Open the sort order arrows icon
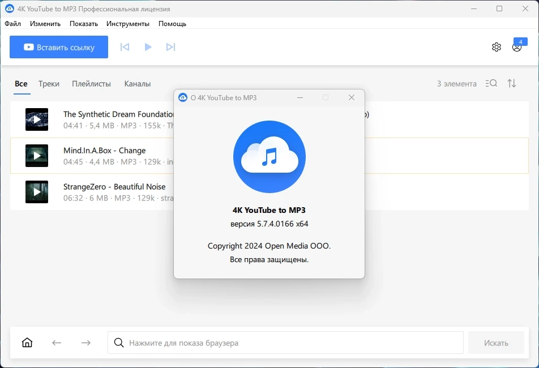Screen dimensions: 539x368 pos(512,83)
